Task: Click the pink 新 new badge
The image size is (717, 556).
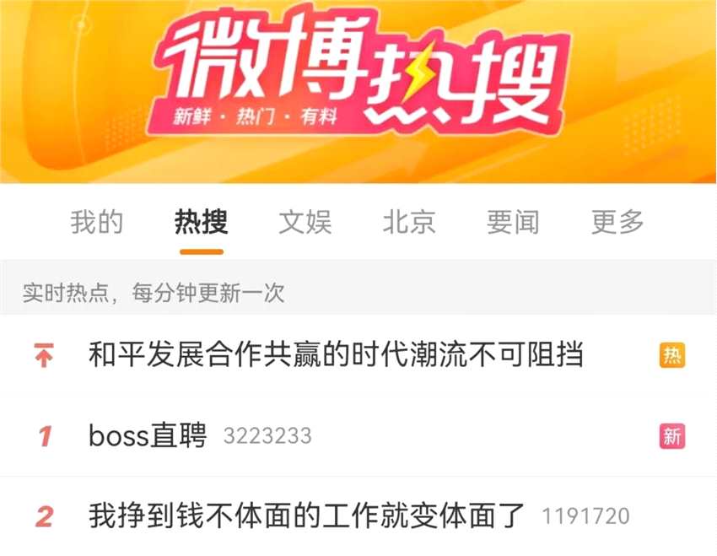Action: [x=672, y=436]
